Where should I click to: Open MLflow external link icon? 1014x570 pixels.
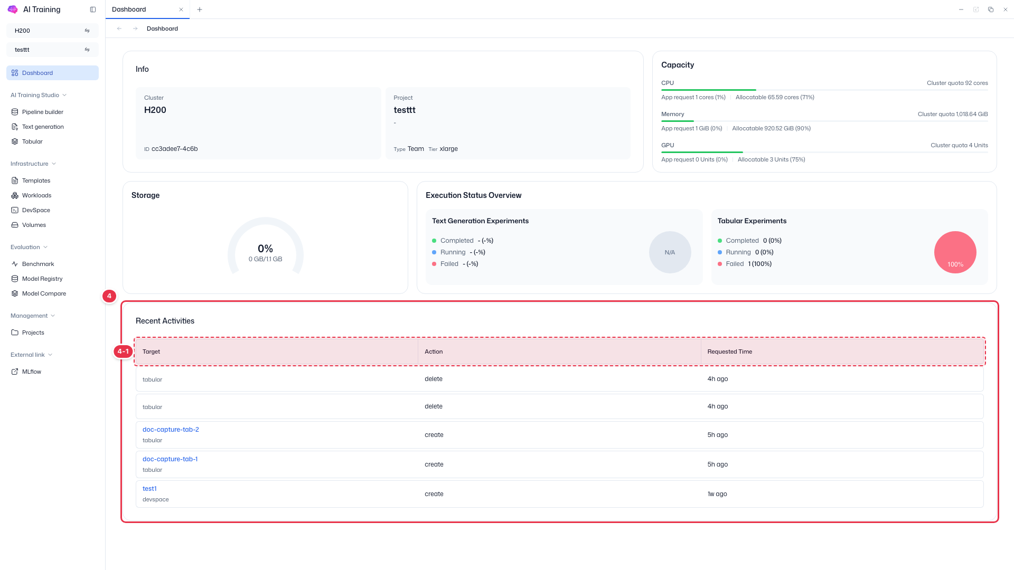(x=15, y=372)
